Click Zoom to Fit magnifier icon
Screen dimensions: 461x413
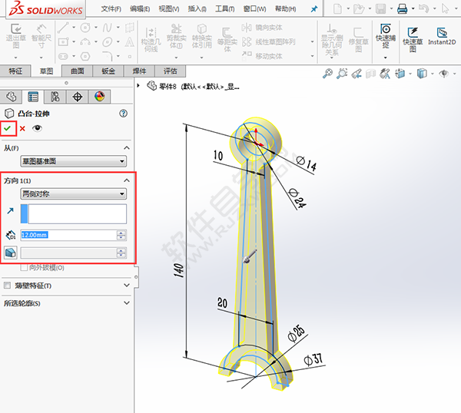(x=327, y=74)
